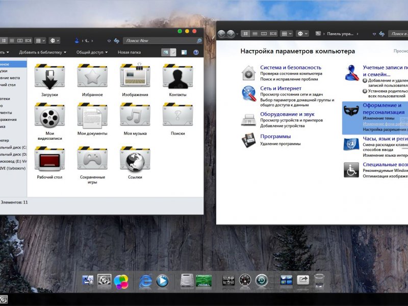The image size is (408, 306).
Task: Click the Control Panel search field
Action: point(398,34)
